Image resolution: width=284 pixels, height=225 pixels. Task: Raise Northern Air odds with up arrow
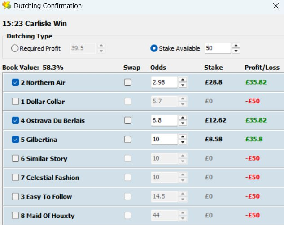coord(183,80)
